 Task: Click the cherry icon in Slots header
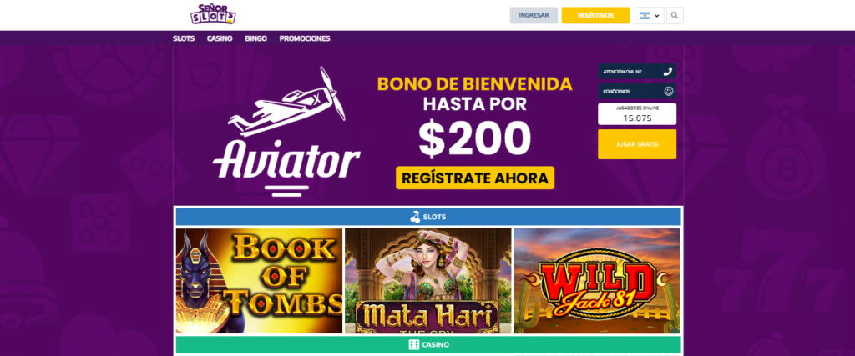pos(416,217)
